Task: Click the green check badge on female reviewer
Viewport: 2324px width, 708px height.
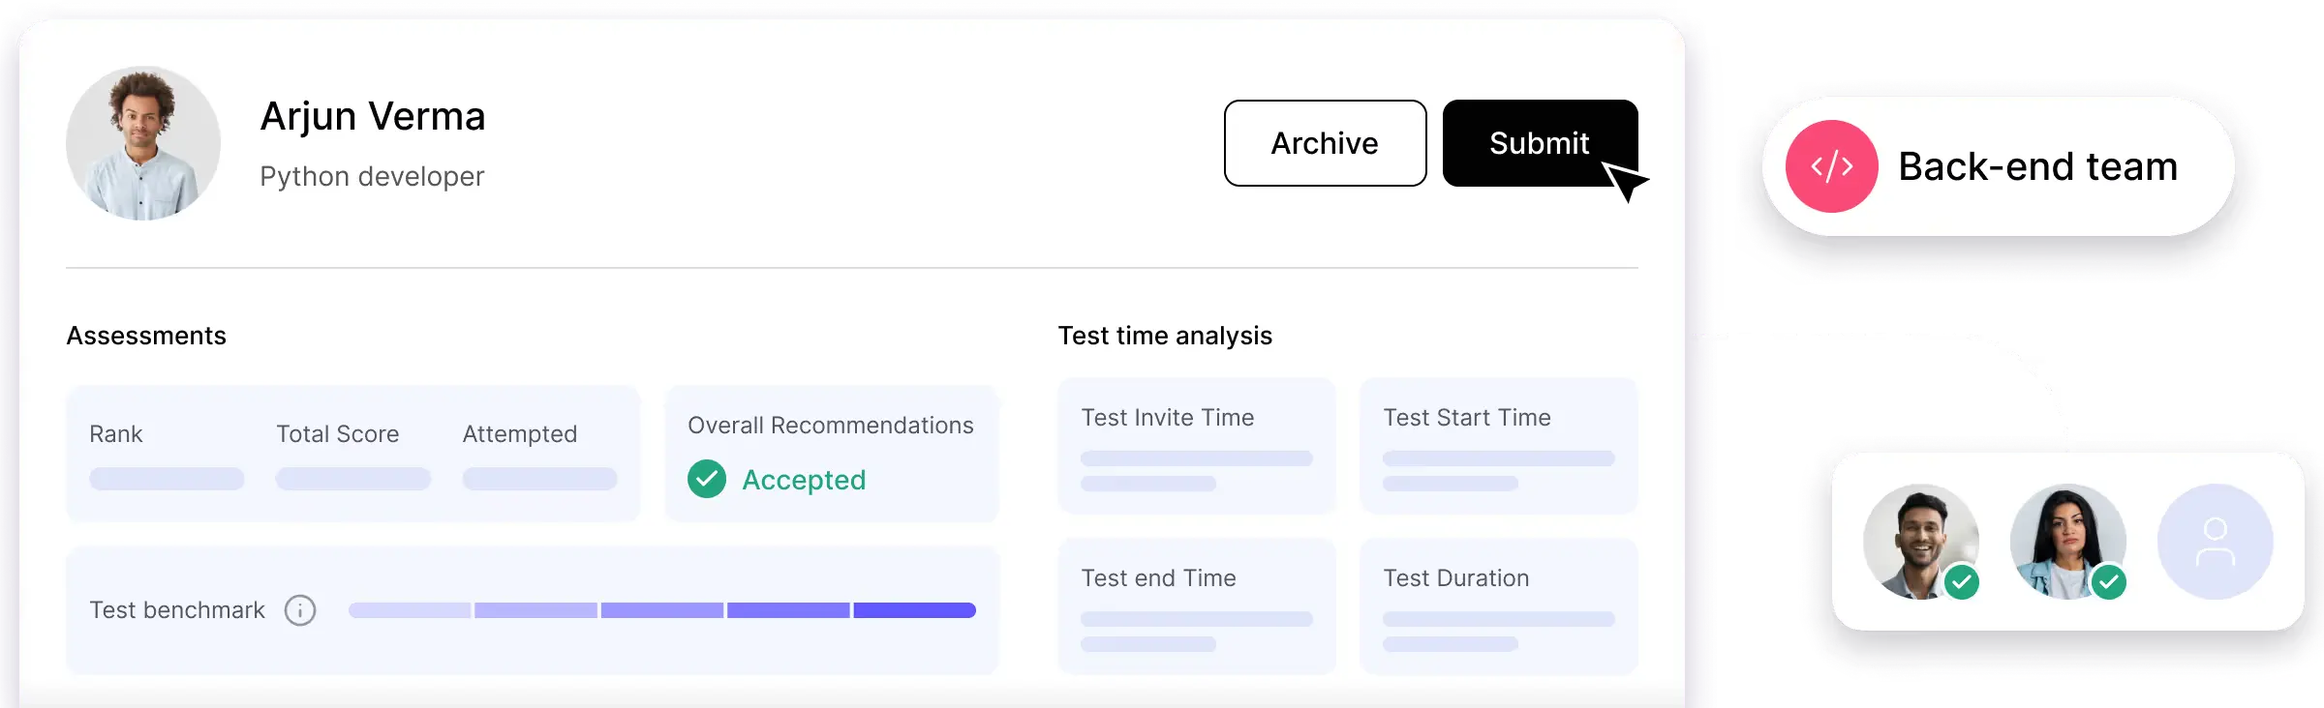Action: (2109, 582)
